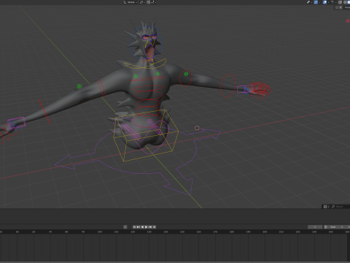Open the object visibility and selectability menu
This screenshot has height=263, width=350.
(x=309, y=2)
